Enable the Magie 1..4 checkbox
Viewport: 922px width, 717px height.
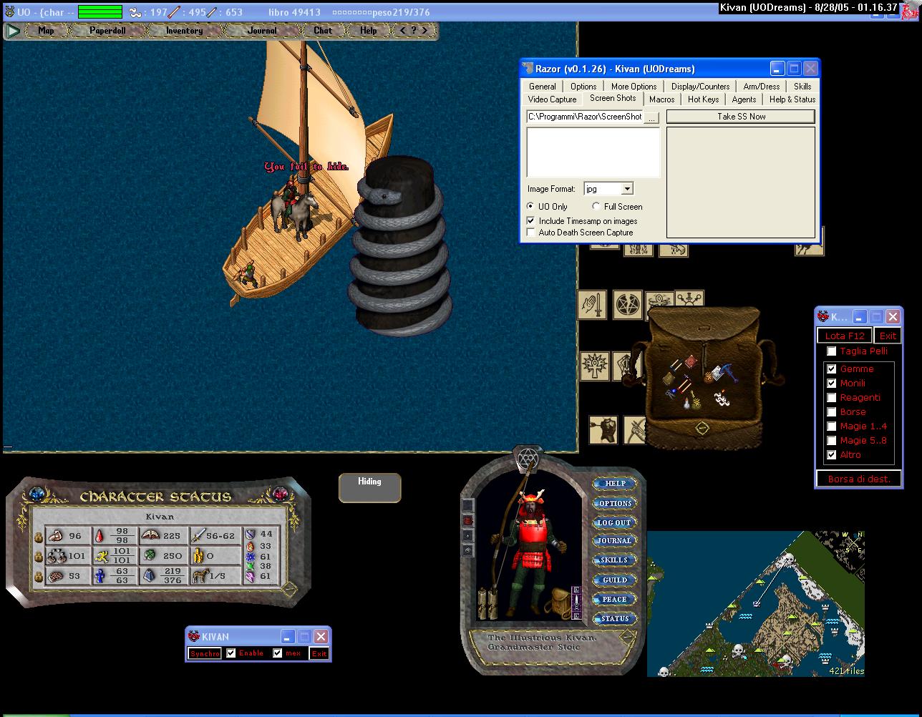coord(831,426)
